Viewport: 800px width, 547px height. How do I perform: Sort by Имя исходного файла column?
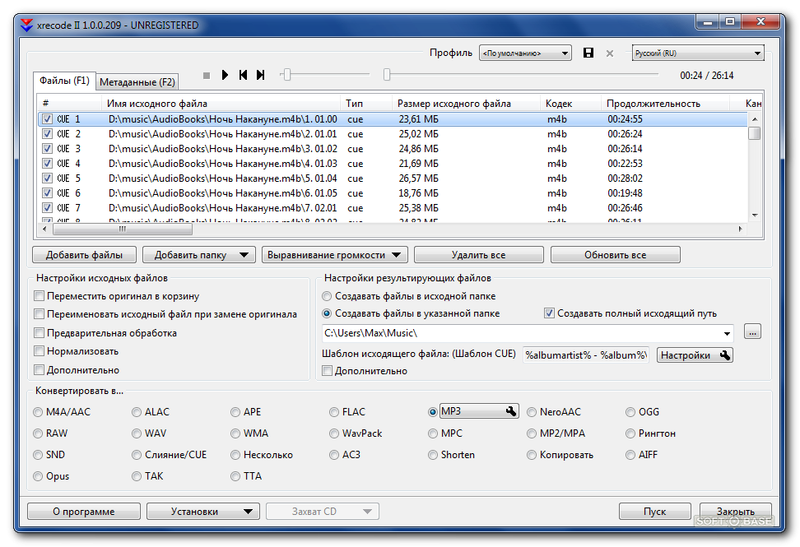pos(221,104)
